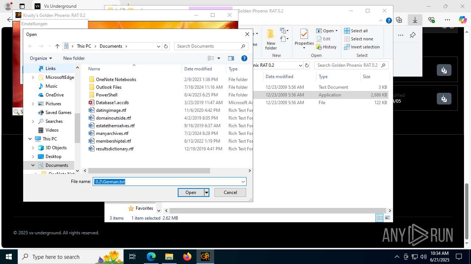Click the pin icon on the downloads panel
The height and width of the screenshot is (264, 471).
[x=413, y=35]
